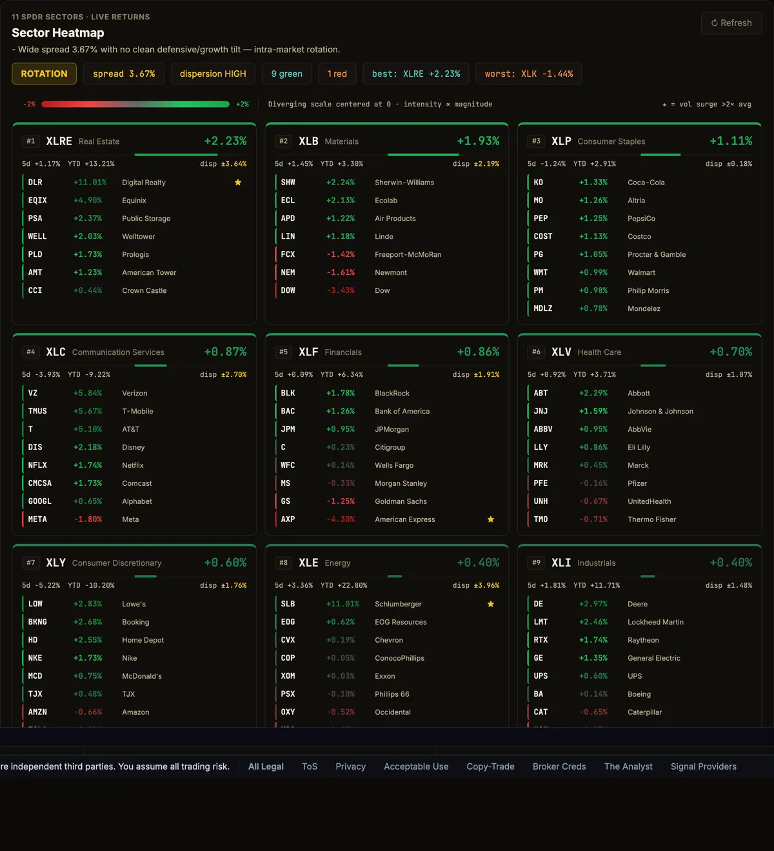Click the 9 green chip
This screenshot has height=851, width=774.
tap(287, 74)
